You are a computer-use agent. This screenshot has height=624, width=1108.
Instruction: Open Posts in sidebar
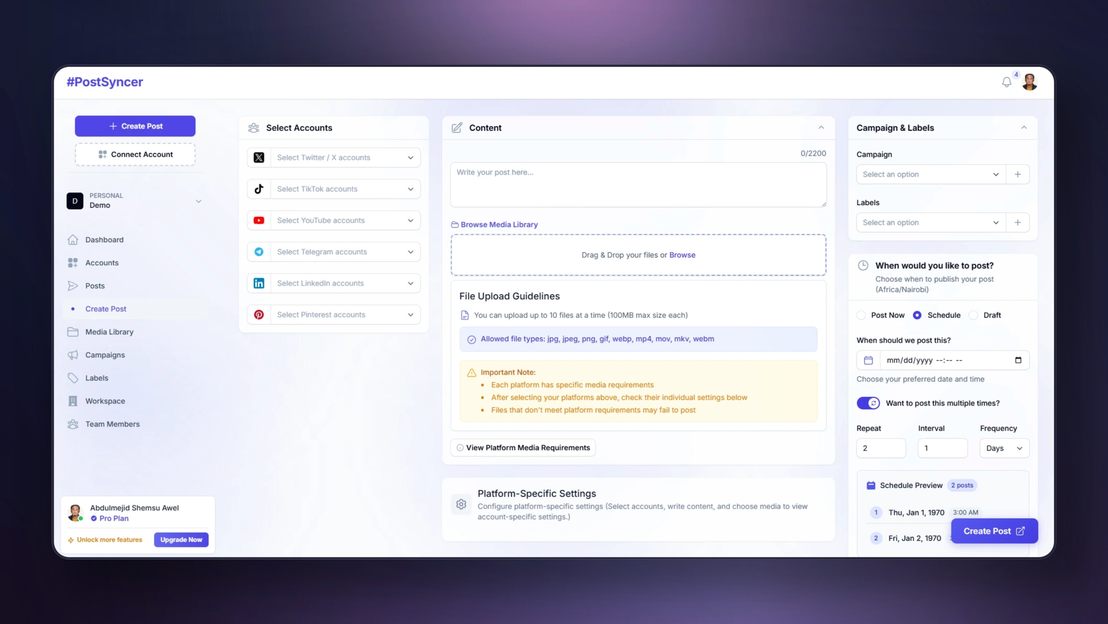pos(136,286)
